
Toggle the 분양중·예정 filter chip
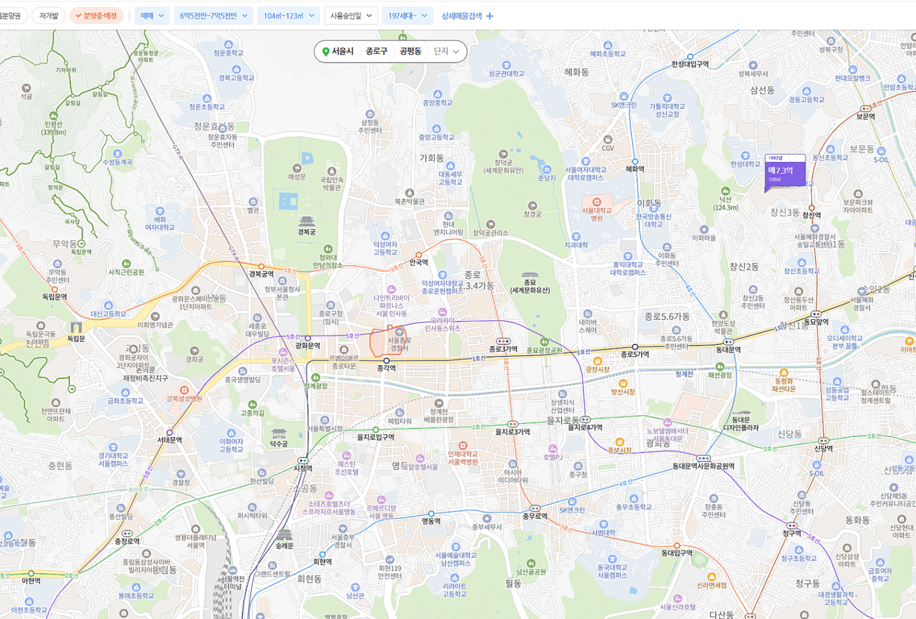(96, 16)
